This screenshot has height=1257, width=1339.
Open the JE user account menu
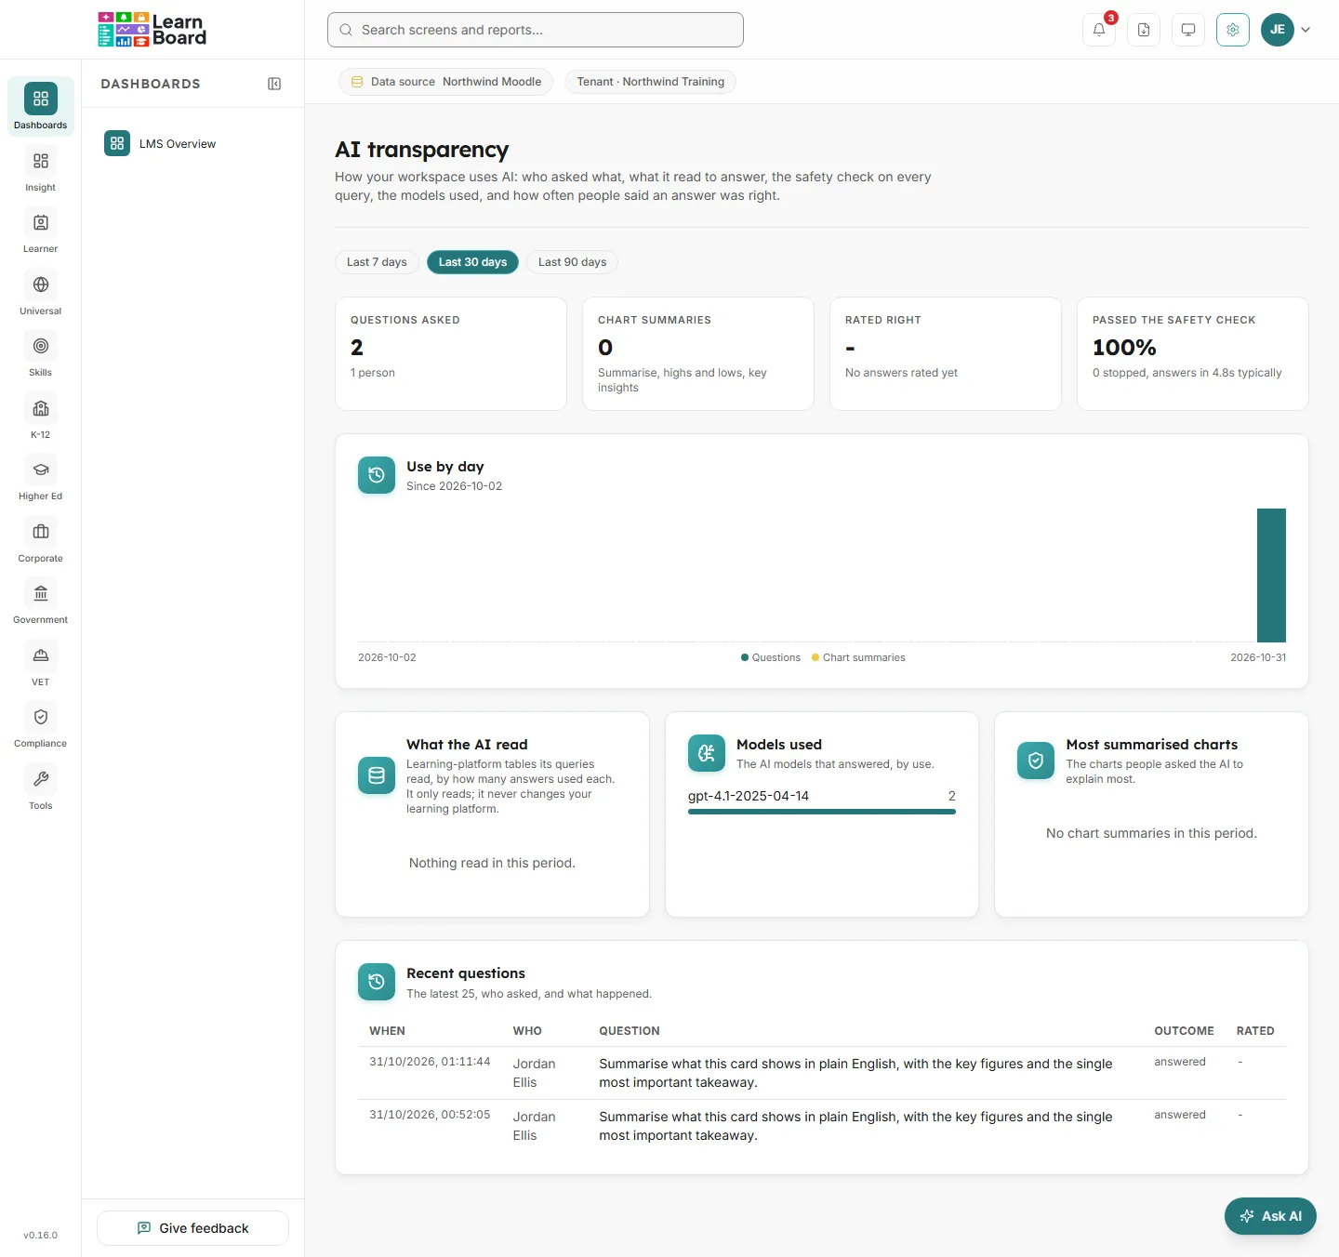[1286, 30]
